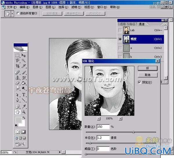
Task: Select the Rectangular Marquee tool
Action: tap(17, 55)
